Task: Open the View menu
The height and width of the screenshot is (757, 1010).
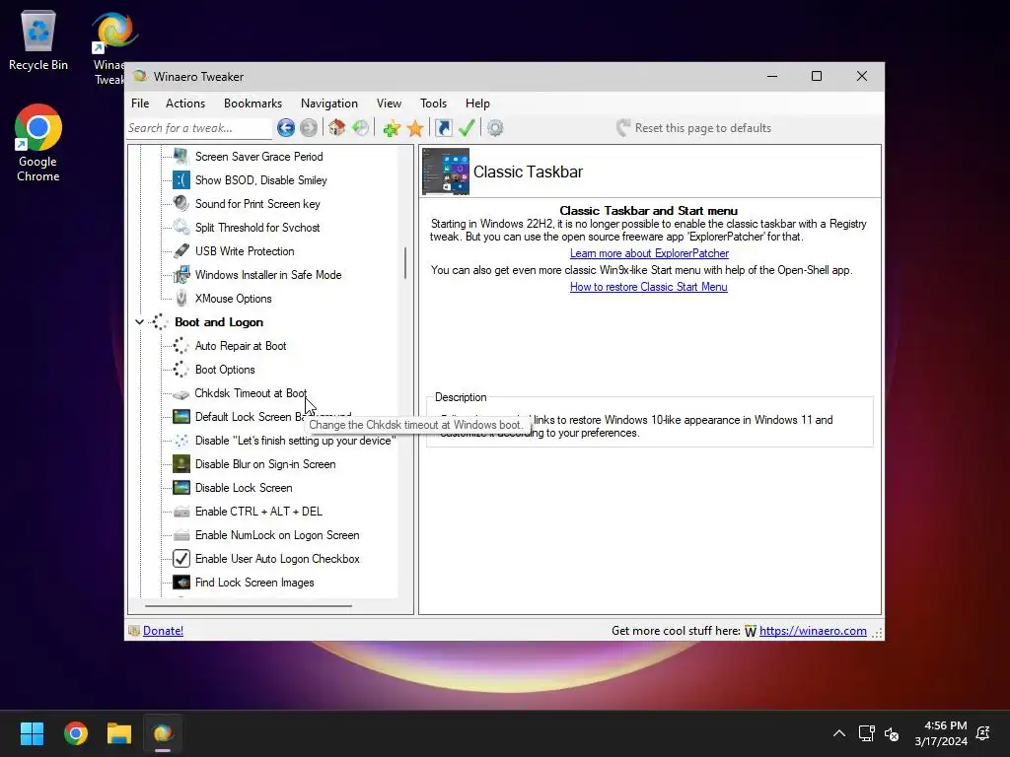Action: [389, 103]
